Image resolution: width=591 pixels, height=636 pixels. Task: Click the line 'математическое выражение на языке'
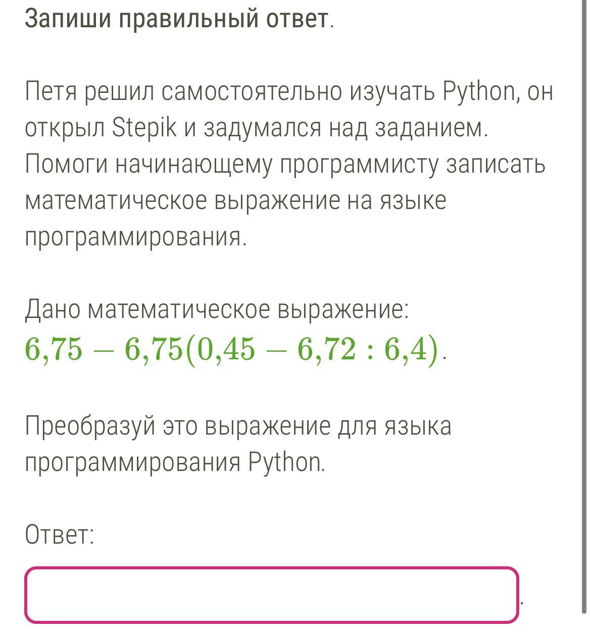(235, 201)
